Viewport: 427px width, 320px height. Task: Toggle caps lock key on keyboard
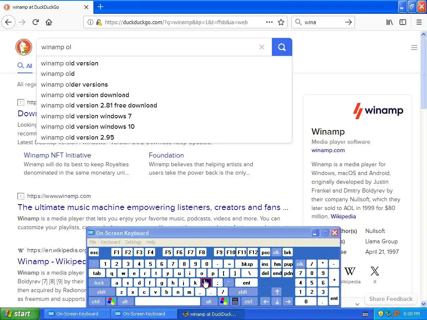[x=99, y=283]
